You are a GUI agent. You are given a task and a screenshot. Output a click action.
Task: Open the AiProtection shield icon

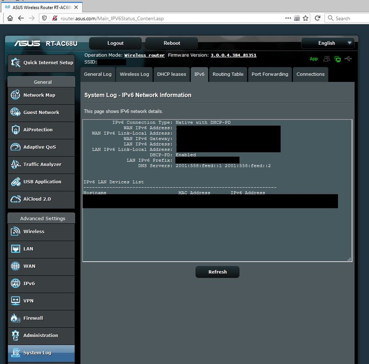(x=16, y=130)
